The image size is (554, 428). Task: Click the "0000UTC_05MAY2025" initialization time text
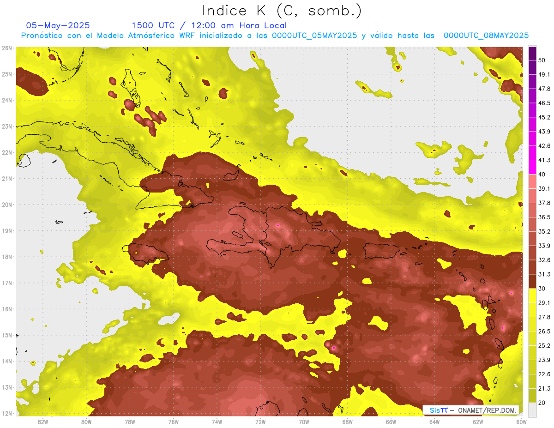[x=314, y=36]
